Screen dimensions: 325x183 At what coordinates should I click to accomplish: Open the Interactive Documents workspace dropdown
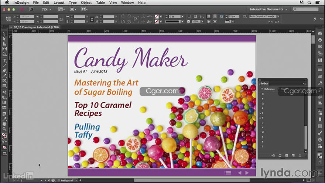coord(268,9)
